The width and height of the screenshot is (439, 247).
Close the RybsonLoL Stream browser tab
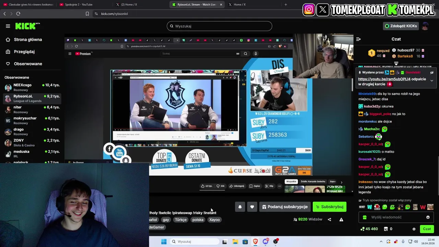(221, 4)
